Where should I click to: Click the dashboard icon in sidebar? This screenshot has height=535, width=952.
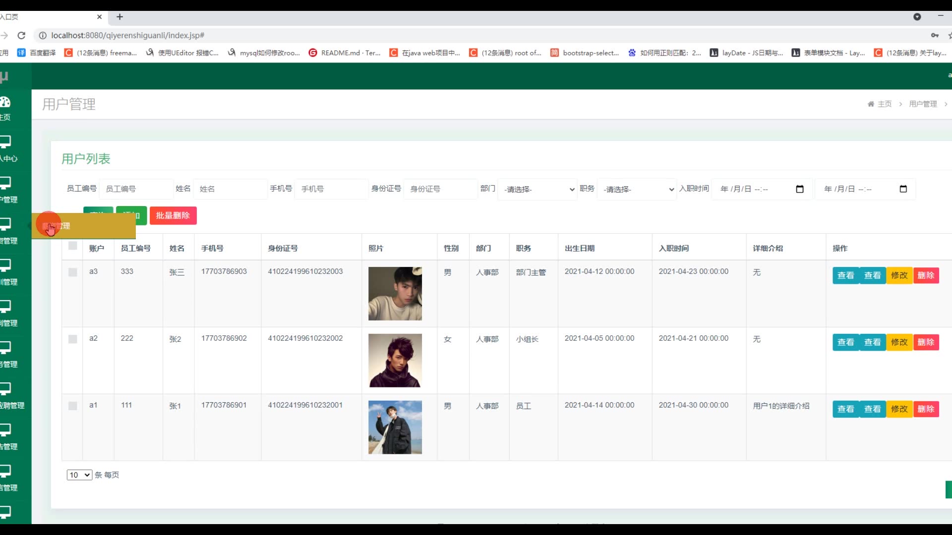[x=5, y=102]
